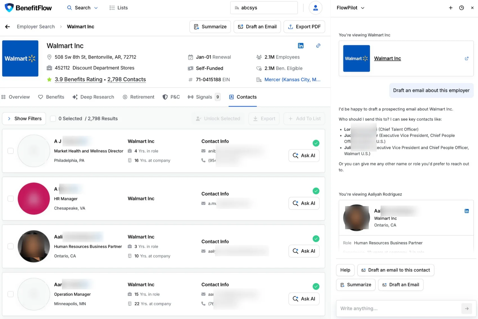This screenshot has height=319, width=478.
Task: Check the Operation Manager contact row
Action: coord(11,294)
